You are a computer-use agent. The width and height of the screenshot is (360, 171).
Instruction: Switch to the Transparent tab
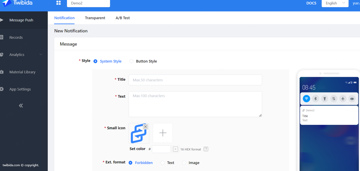point(95,18)
